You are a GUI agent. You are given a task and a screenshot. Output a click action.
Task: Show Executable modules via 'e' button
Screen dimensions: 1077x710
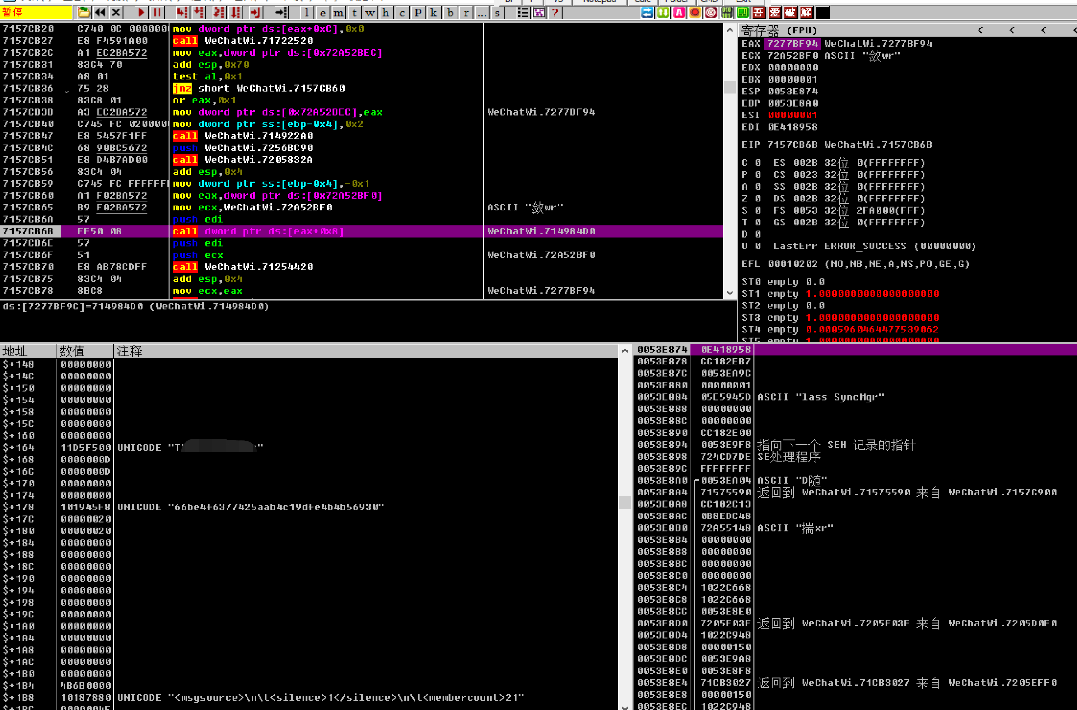tap(322, 13)
